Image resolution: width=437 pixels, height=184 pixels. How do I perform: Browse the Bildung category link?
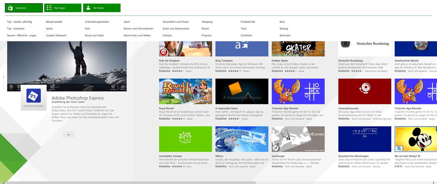284,28
